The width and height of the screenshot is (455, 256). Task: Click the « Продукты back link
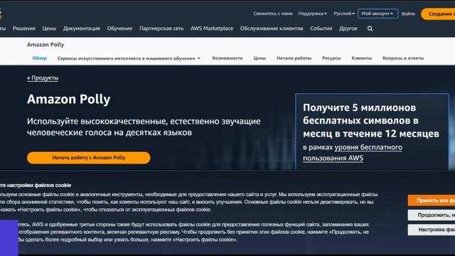point(43,78)
